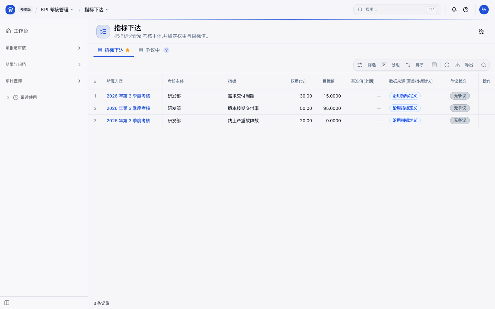Click 争议状态 column header
The height and width of the screenshot is (309, 495).
(x=458, y=81)
